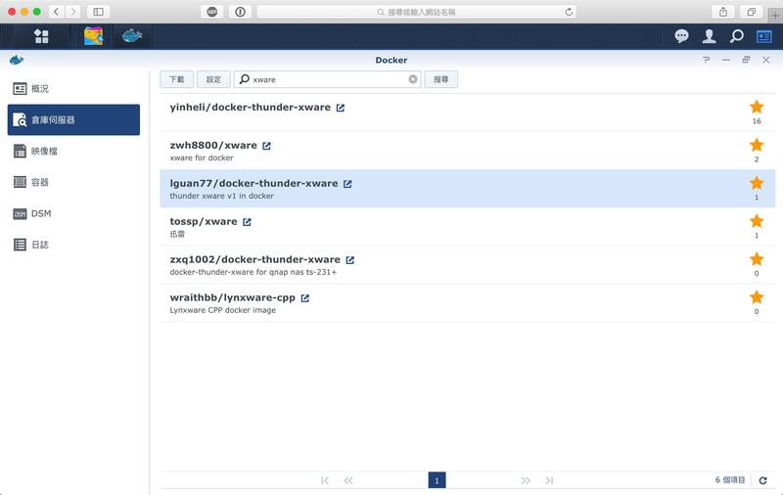783x495 pixels.
Task: Click the Safari address bar
Action: point(417,12)
